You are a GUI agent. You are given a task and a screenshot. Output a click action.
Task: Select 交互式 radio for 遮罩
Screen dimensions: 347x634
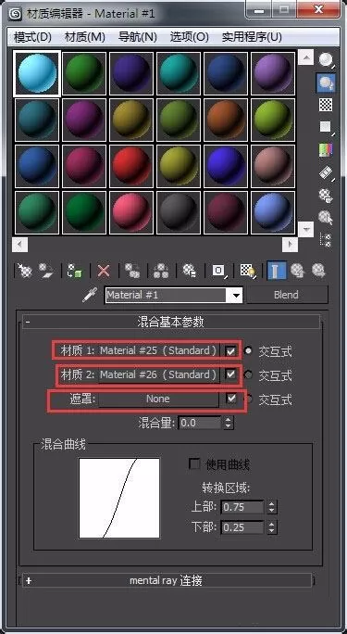coord(248,399)
